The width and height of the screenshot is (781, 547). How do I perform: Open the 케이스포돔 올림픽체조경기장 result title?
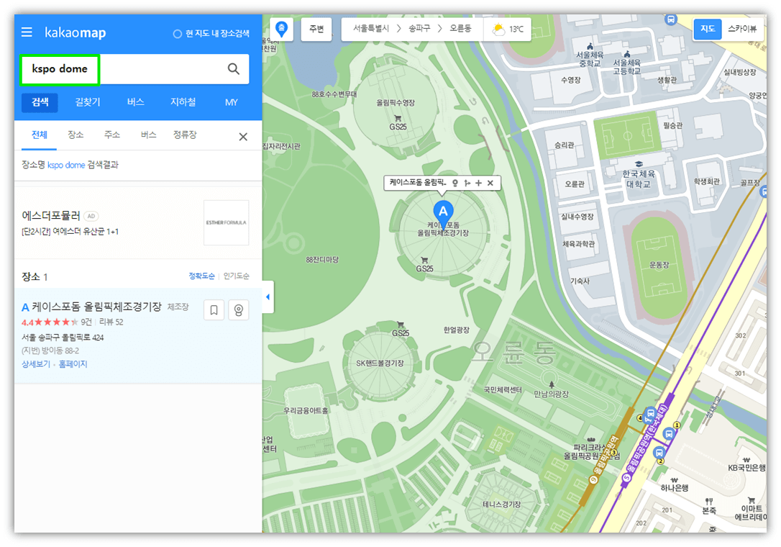click(96, 307)
